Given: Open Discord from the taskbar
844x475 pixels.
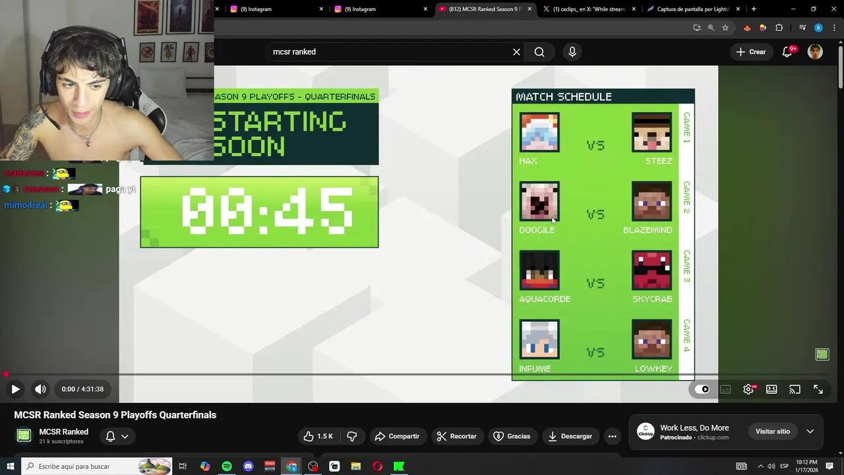Looking at the screenshot, I should (248, 466).
